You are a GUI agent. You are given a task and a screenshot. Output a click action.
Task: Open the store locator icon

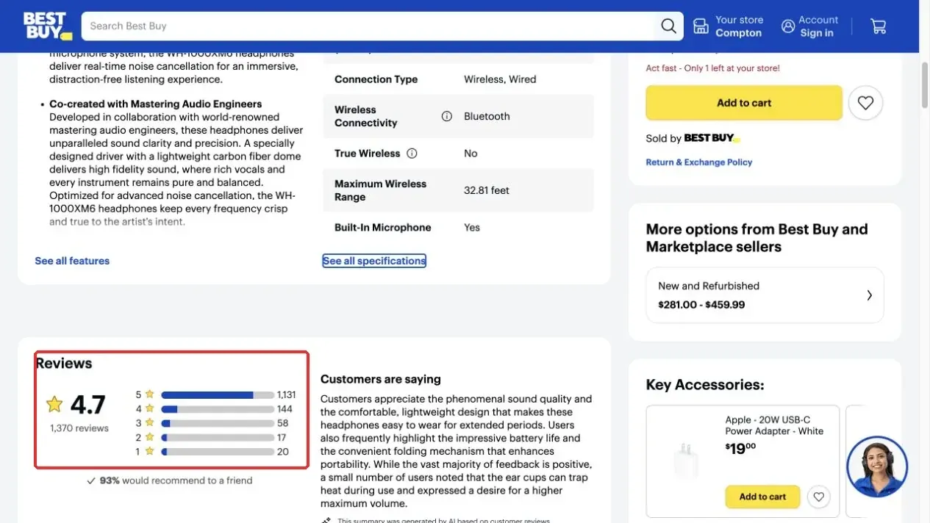[x=701, y=26]
